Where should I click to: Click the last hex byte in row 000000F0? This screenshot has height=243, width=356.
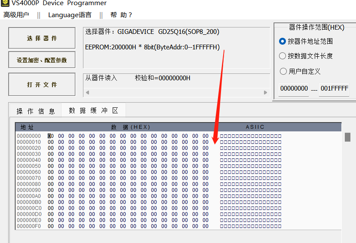pyautogui.click(x=206, y=226)
